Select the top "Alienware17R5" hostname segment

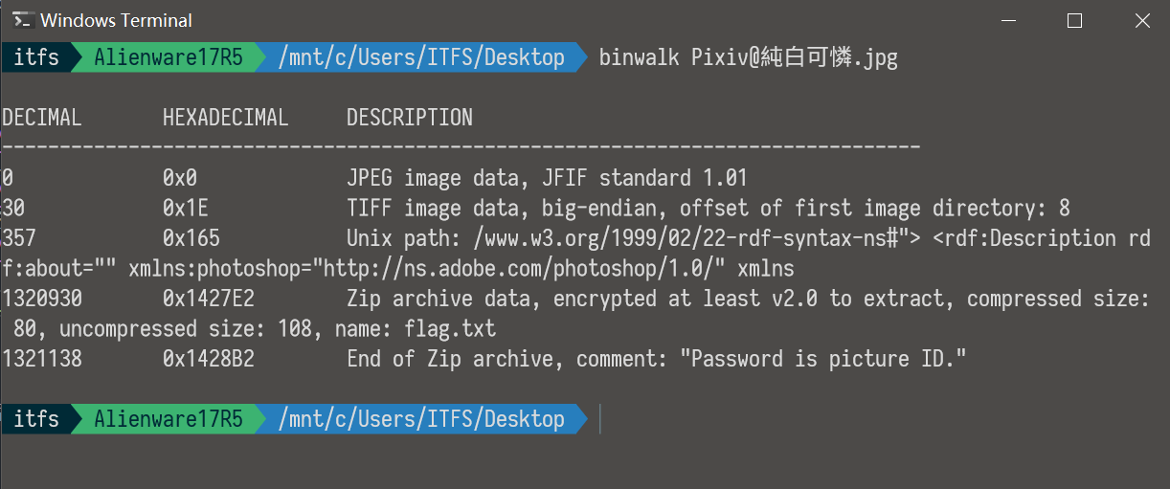(169, 57)
